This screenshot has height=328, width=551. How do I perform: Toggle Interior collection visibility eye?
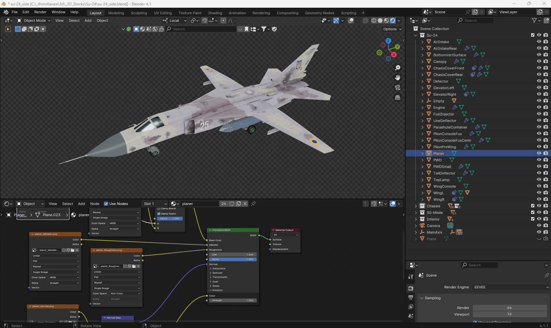click(x=539, y=219)
